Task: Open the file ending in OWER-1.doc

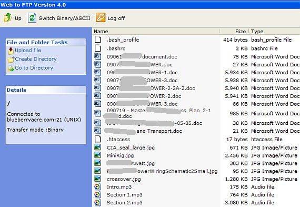Action: 142,73
